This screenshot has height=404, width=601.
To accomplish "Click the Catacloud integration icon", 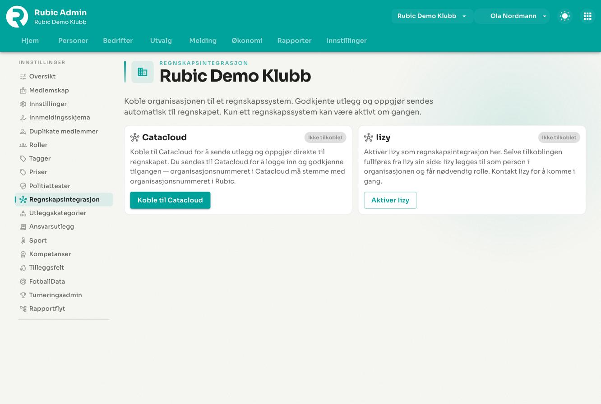I will click(134, 138).
